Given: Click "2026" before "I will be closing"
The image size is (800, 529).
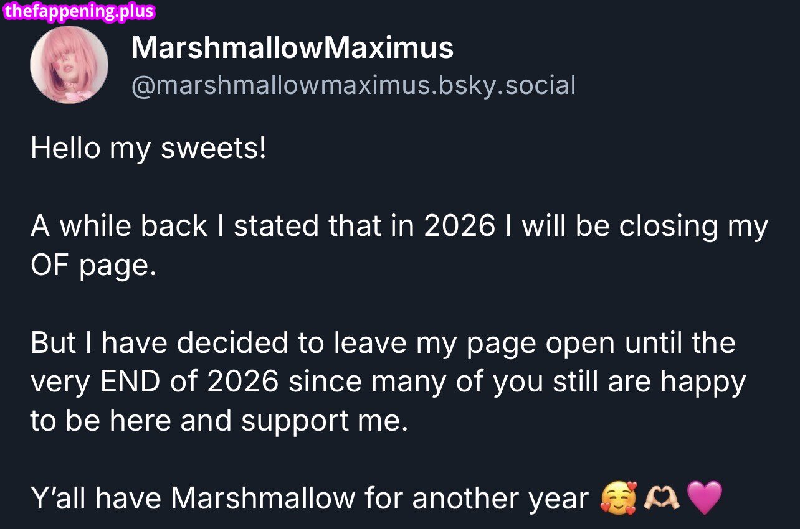Looking at the screenshot, I should tap(459, 226).
